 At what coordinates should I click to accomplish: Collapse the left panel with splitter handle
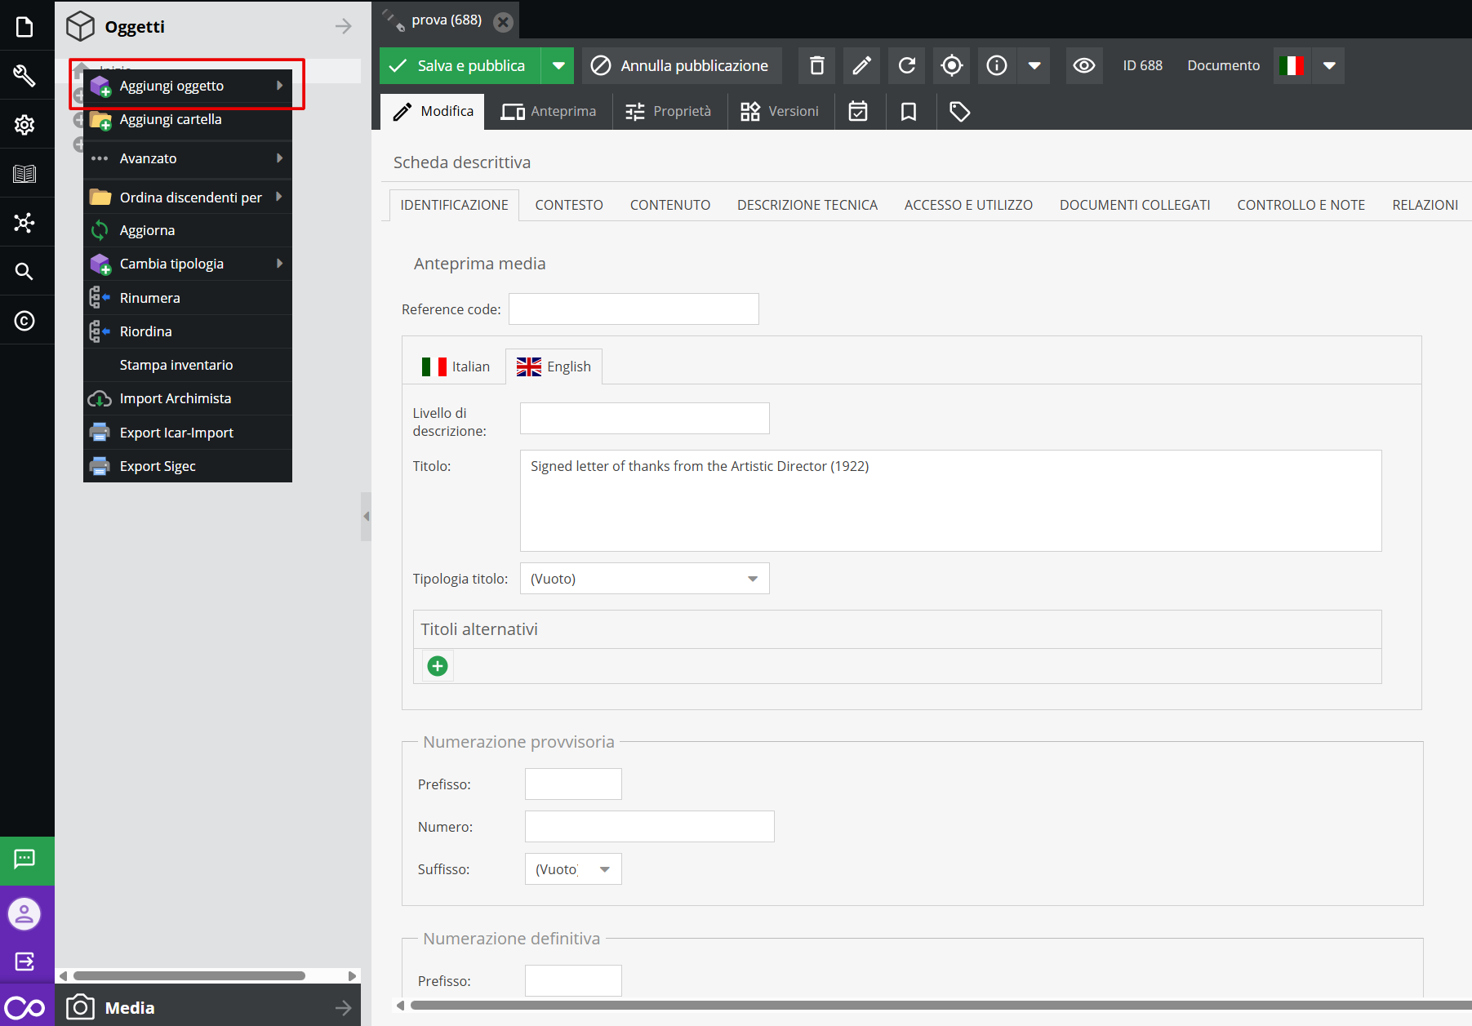pyautogui.click(x=366, y=516)
